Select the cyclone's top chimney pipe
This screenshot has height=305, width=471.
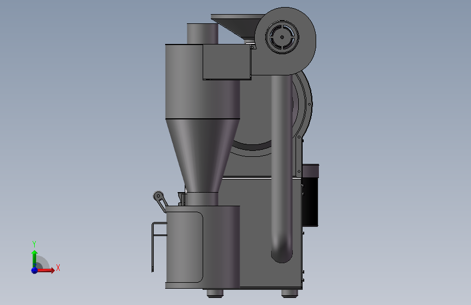203,34
